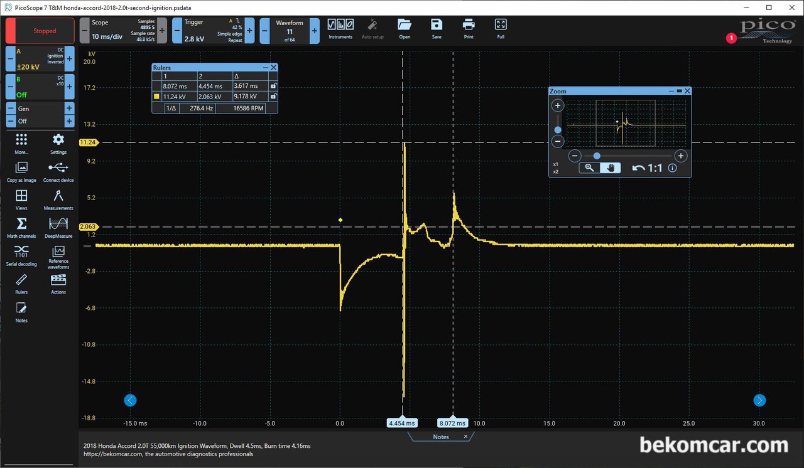Screen dimensions: 804x468
Task: Toggle the lock on voltage ruler row
Action: coord(273,97)
